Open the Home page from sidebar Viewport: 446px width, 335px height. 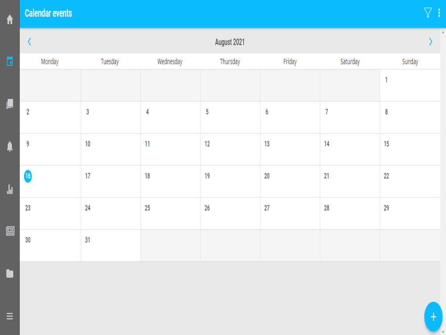click(10, 19)
